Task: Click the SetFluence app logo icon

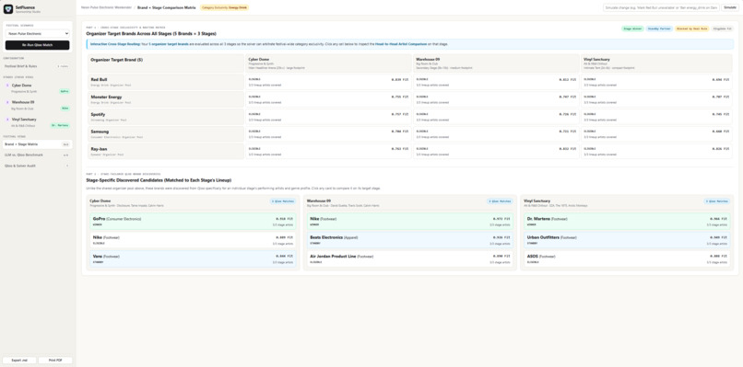Action: point(8,9)
